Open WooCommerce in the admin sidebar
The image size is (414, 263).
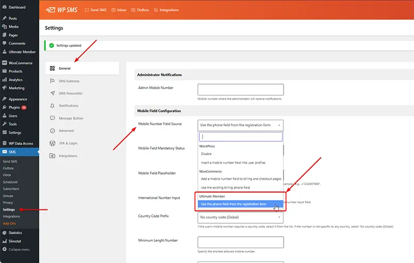[x=20, y=63]
